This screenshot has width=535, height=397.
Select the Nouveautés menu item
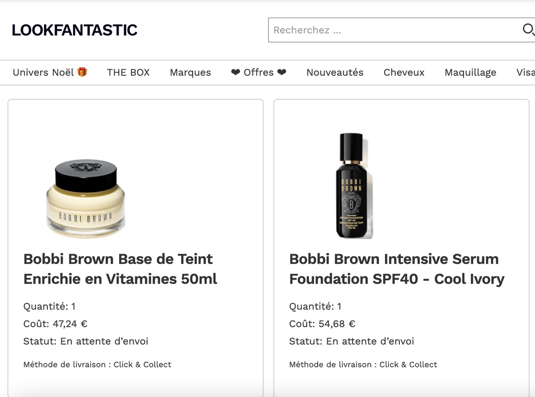(335, 72)
